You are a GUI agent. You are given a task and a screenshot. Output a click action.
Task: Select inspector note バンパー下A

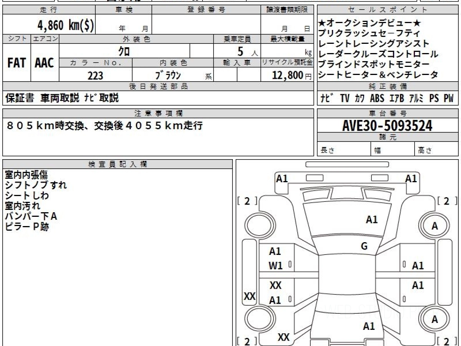[31, 216]
